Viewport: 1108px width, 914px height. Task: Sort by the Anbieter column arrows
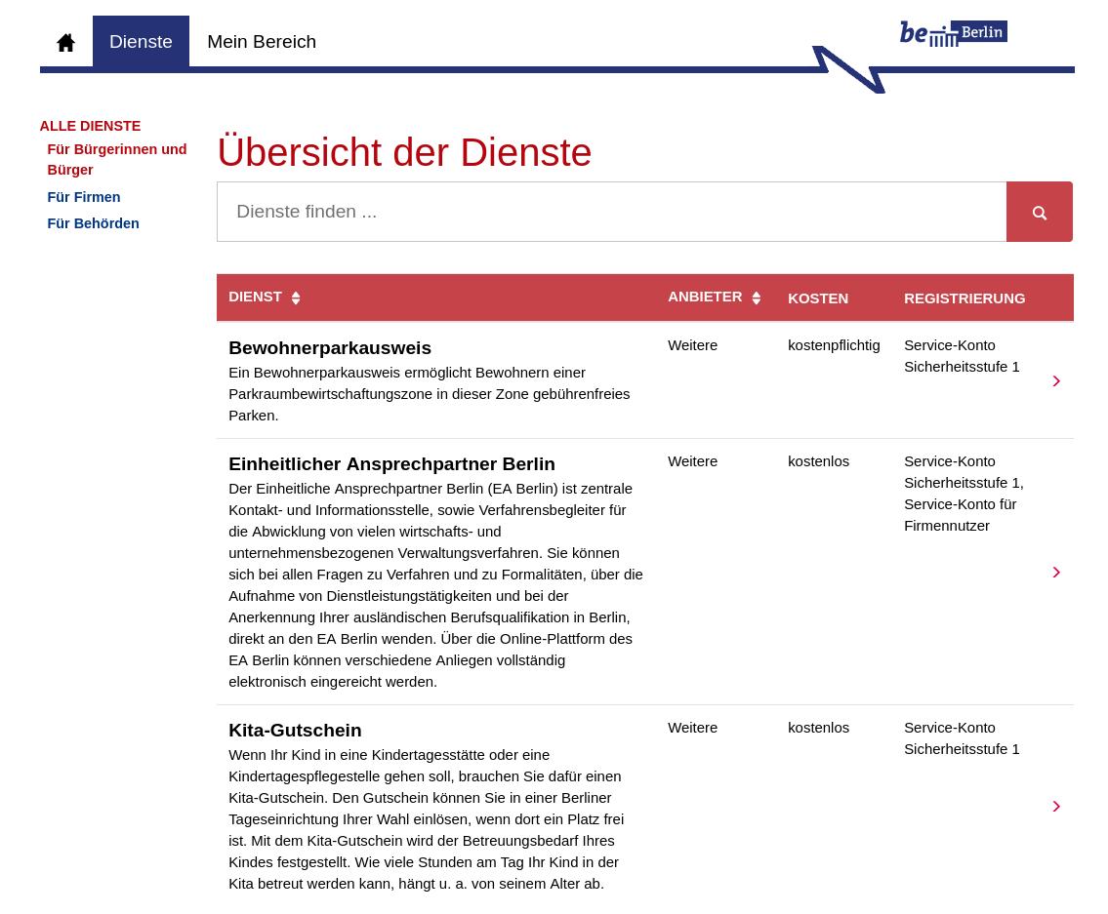coord(757,298)
